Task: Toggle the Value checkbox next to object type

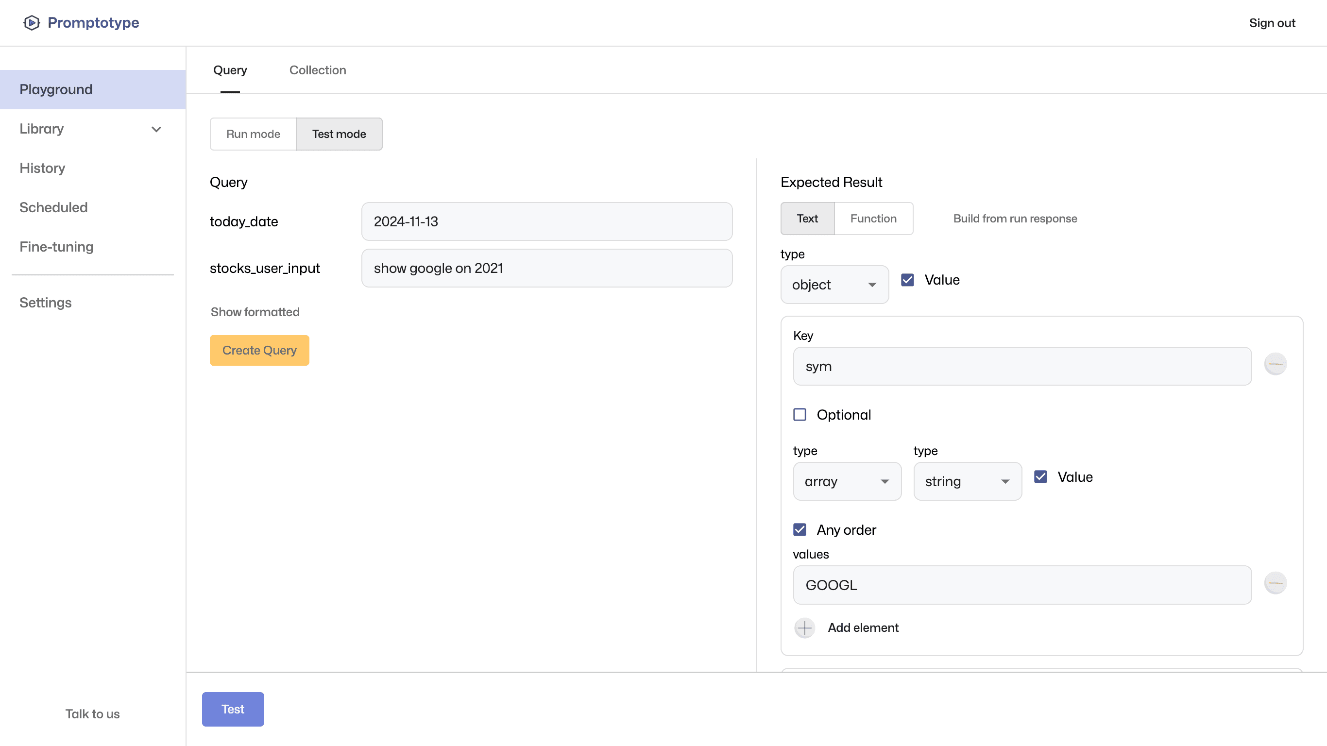Action: click(x=908, y=280)
